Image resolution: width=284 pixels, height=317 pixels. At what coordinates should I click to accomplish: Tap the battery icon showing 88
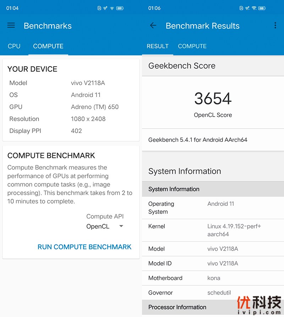coord(262,8)
